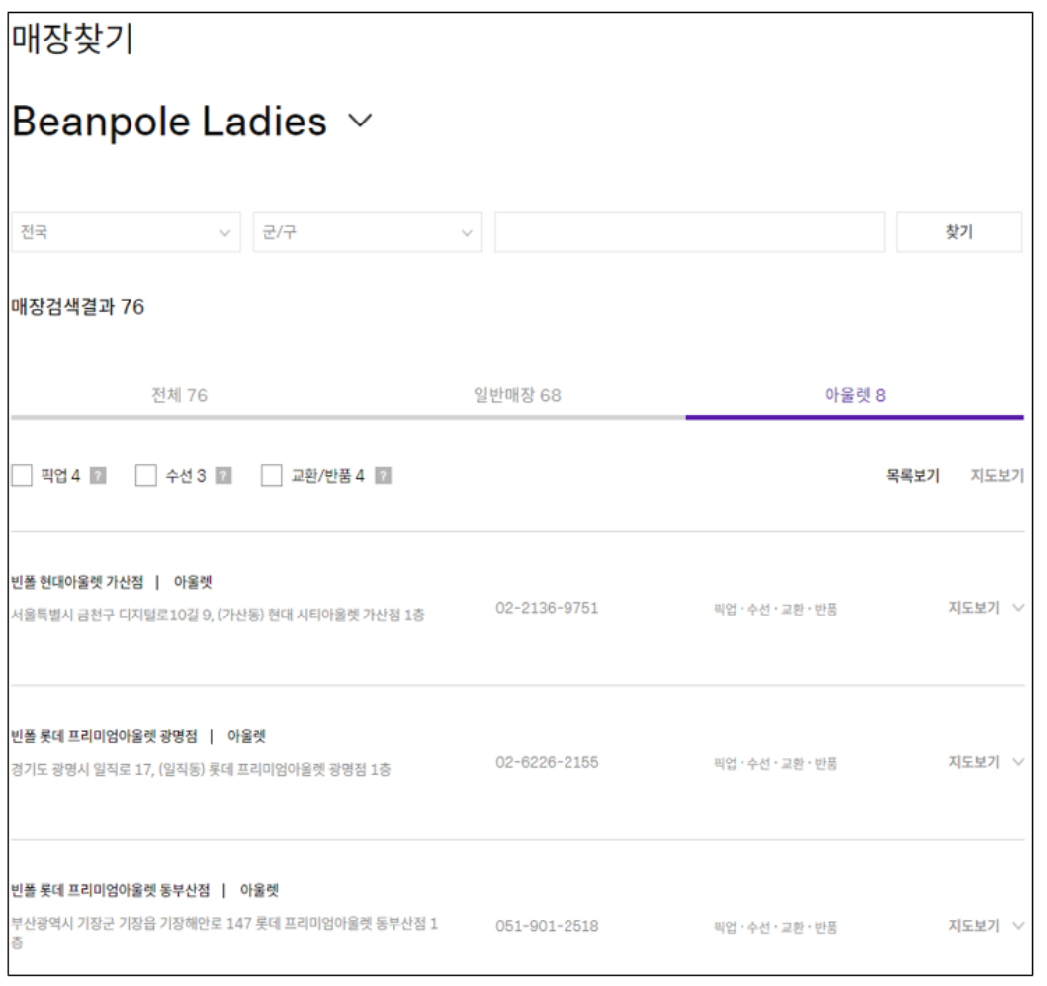Click the 매장검색결과 76 result count
This screenshot has height=986, width=1047.
[x=77, y=307]
